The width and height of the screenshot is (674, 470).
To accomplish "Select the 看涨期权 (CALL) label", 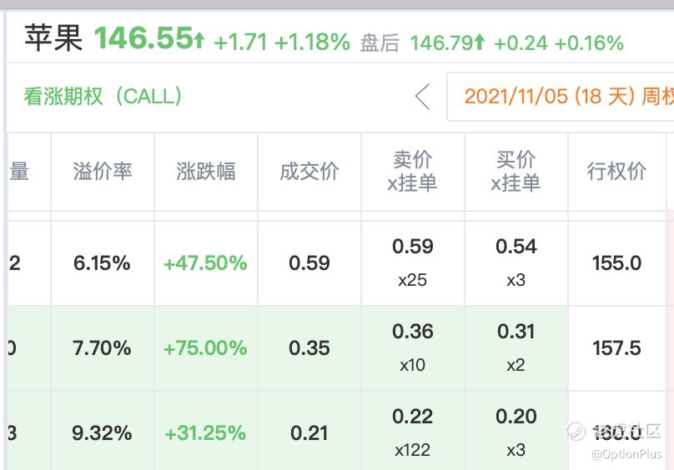I will coord(103,96).
